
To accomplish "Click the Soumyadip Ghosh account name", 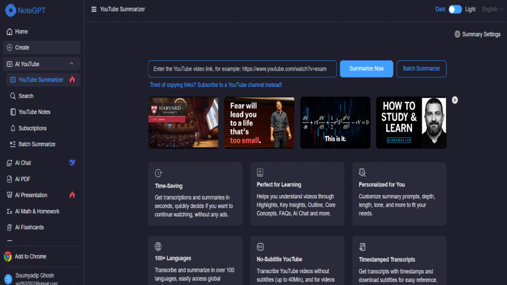I will point(35,276).
